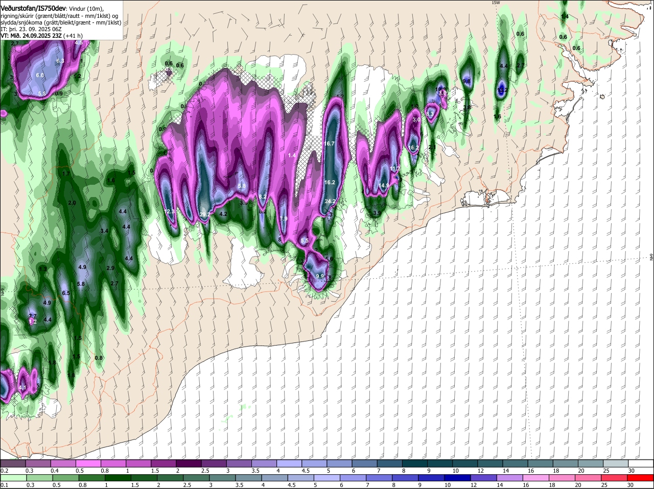Click the lightest green swatch between 0.1 and 0.3 in the lower rain legend
The image size is (654, 489).
click(13, 478)
